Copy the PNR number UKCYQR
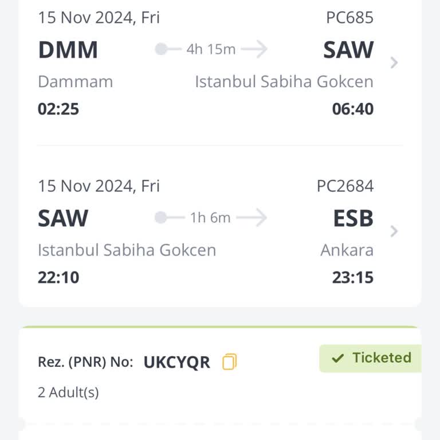The height and width of the screenshot is (440, 440). point(229,362)
